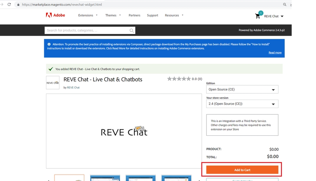Click the star rating of the extension

pos(179,79)
